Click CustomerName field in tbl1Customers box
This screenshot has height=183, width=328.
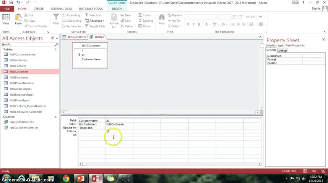point(91,59)
